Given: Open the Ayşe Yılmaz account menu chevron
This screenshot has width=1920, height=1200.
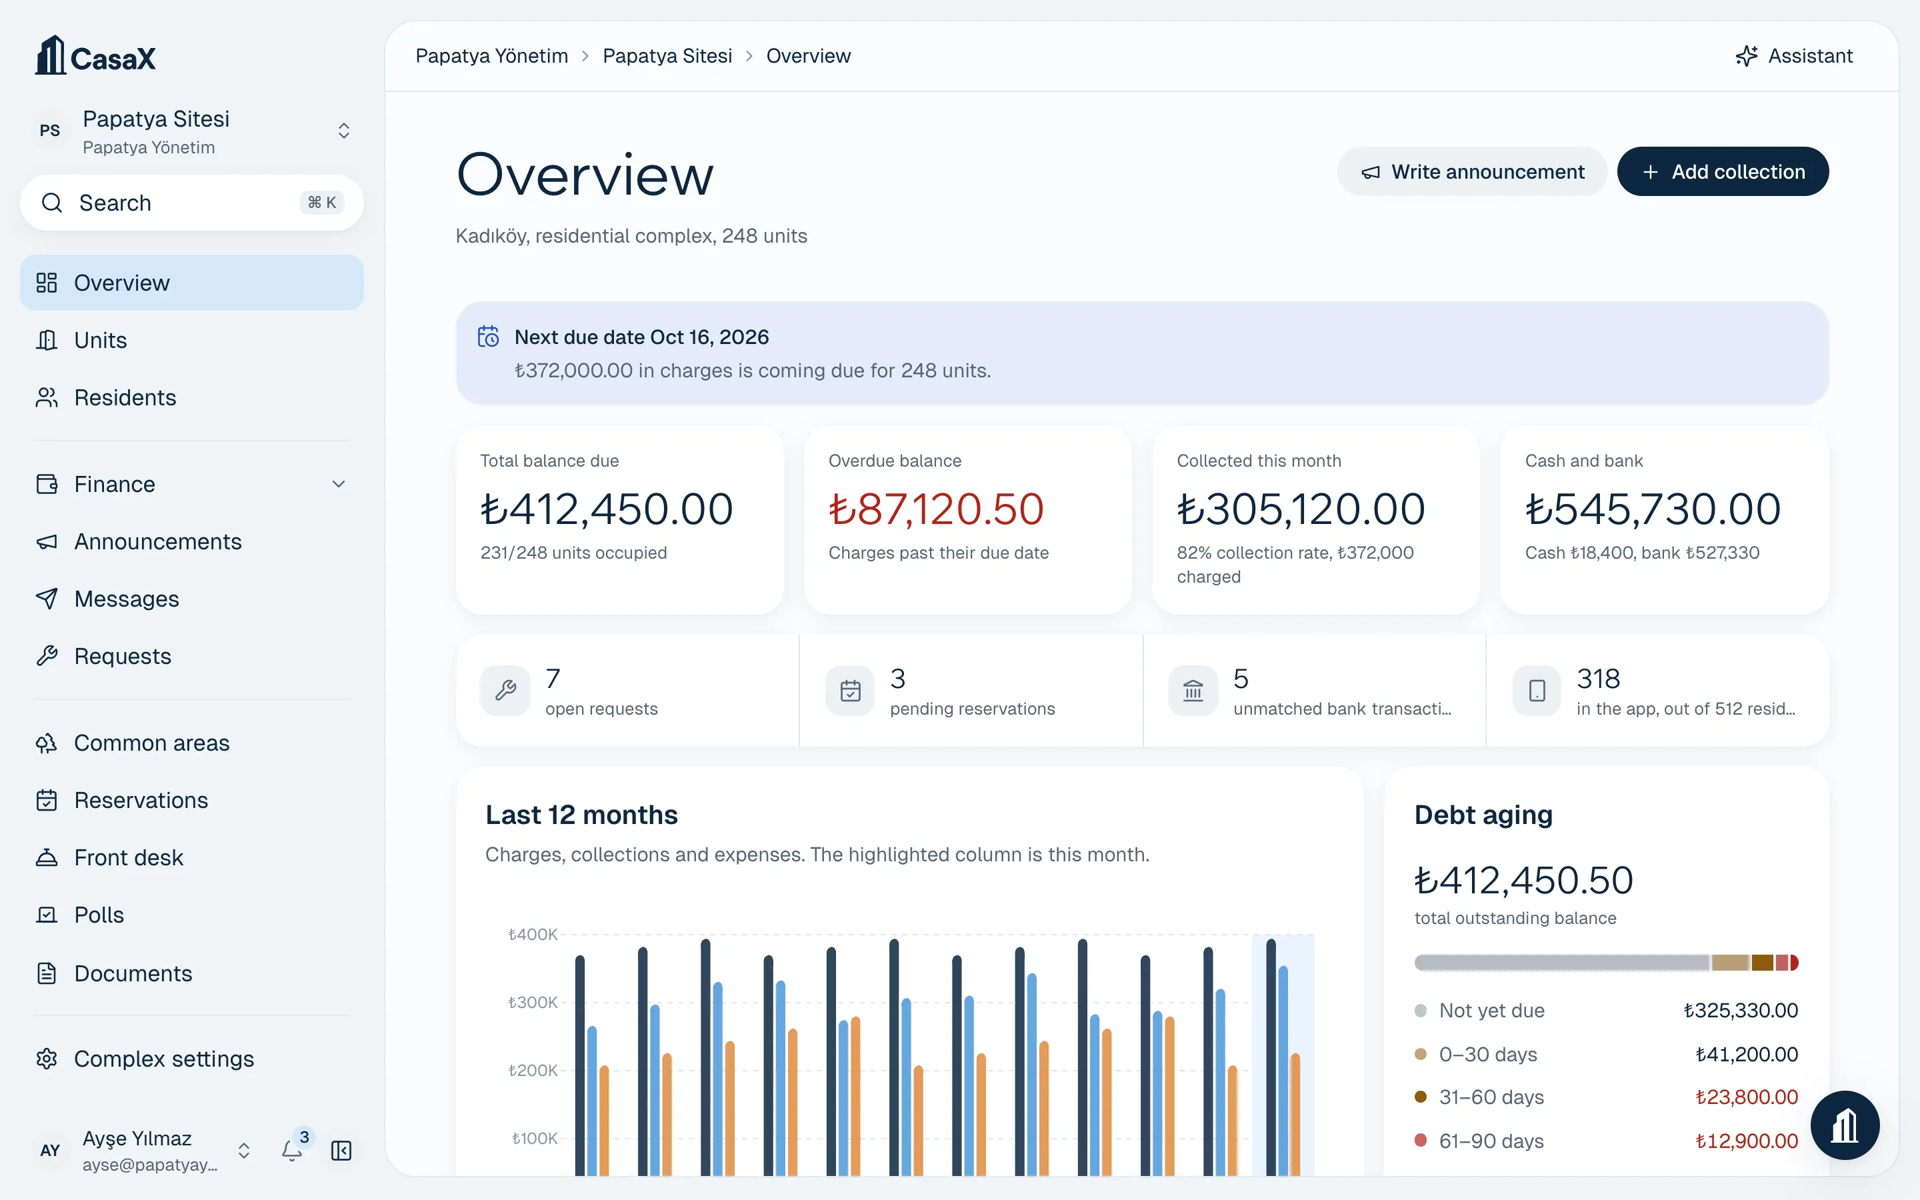Looking at the screenshot, I should tap(245, 1151).
